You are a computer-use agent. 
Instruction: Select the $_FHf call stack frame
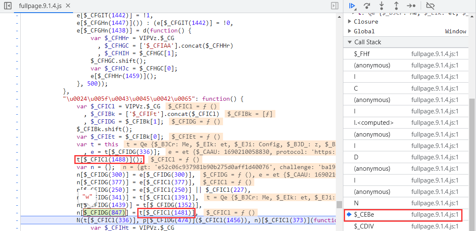tap(362, 54)
